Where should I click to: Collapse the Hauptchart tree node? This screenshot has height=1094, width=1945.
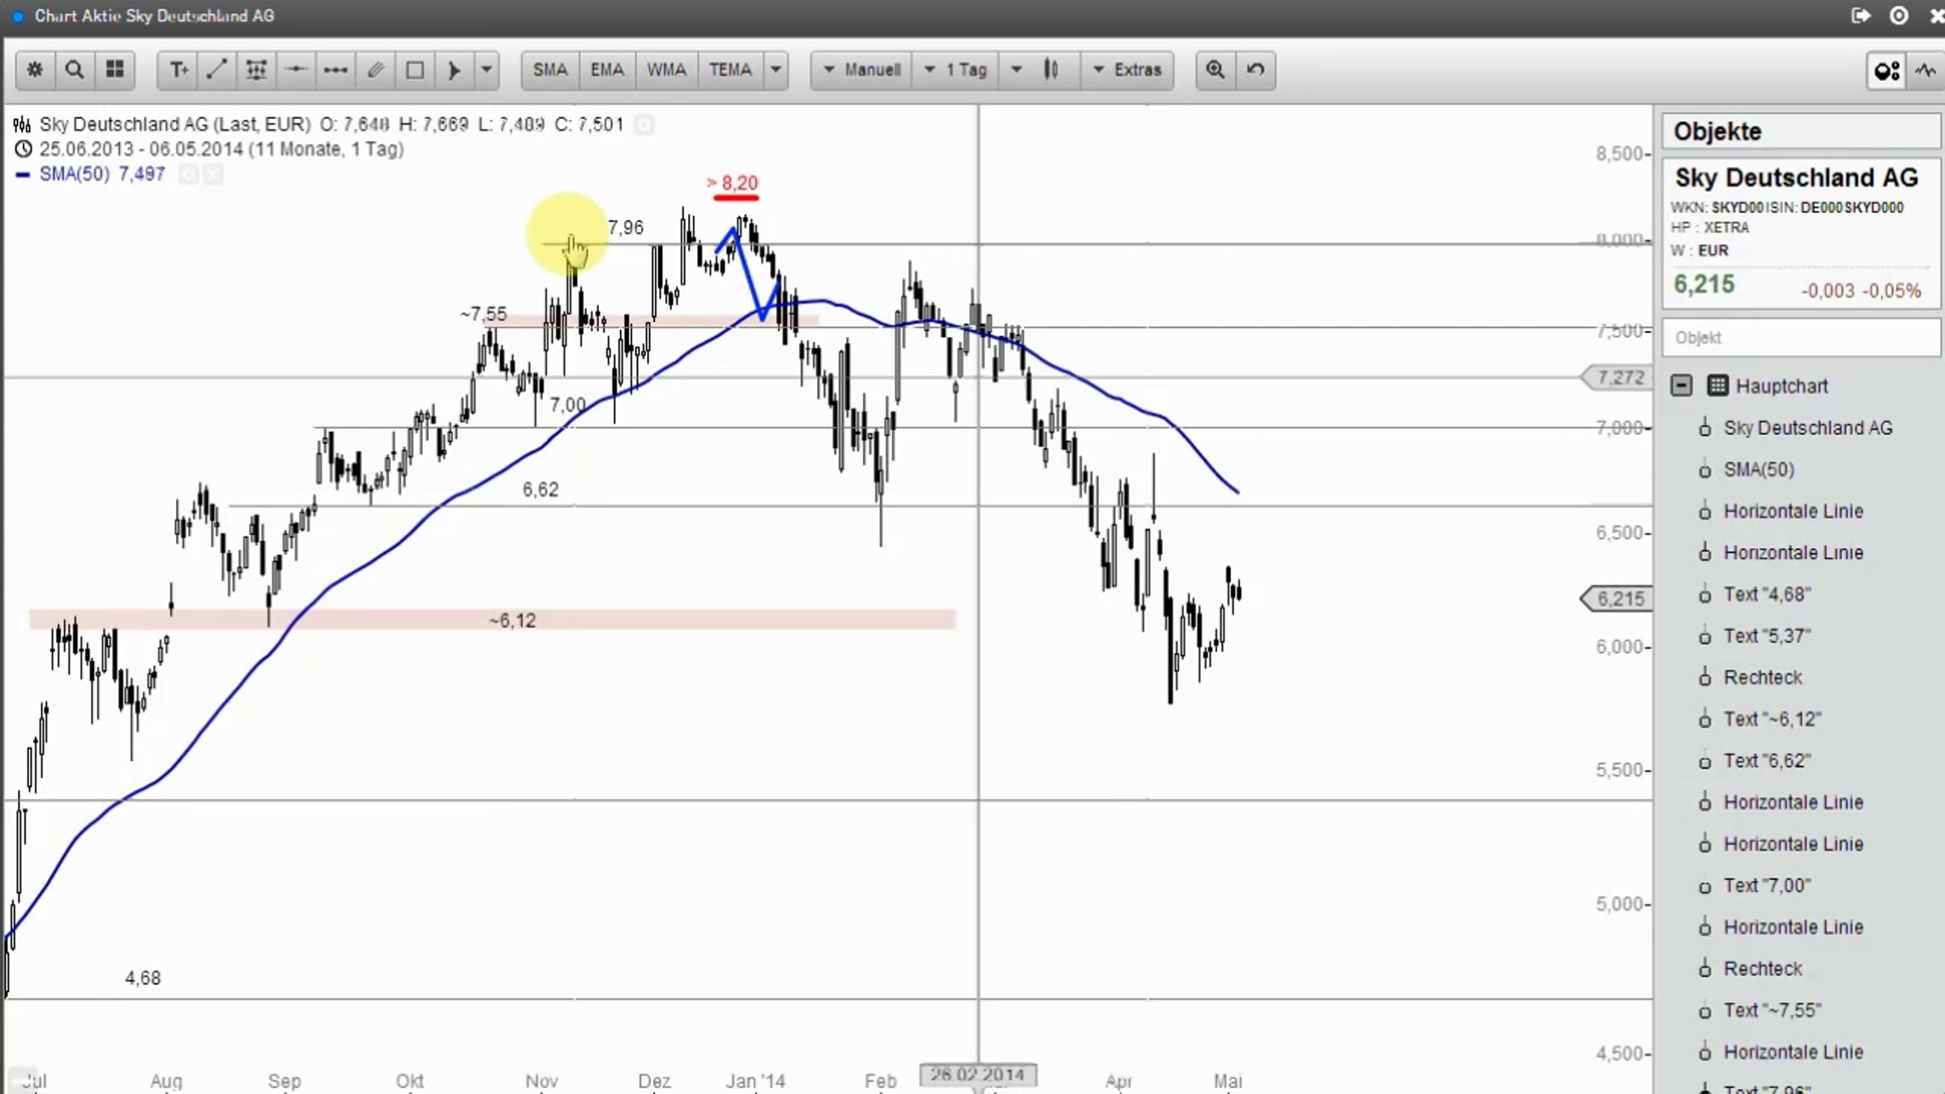tap(1682, 386)
